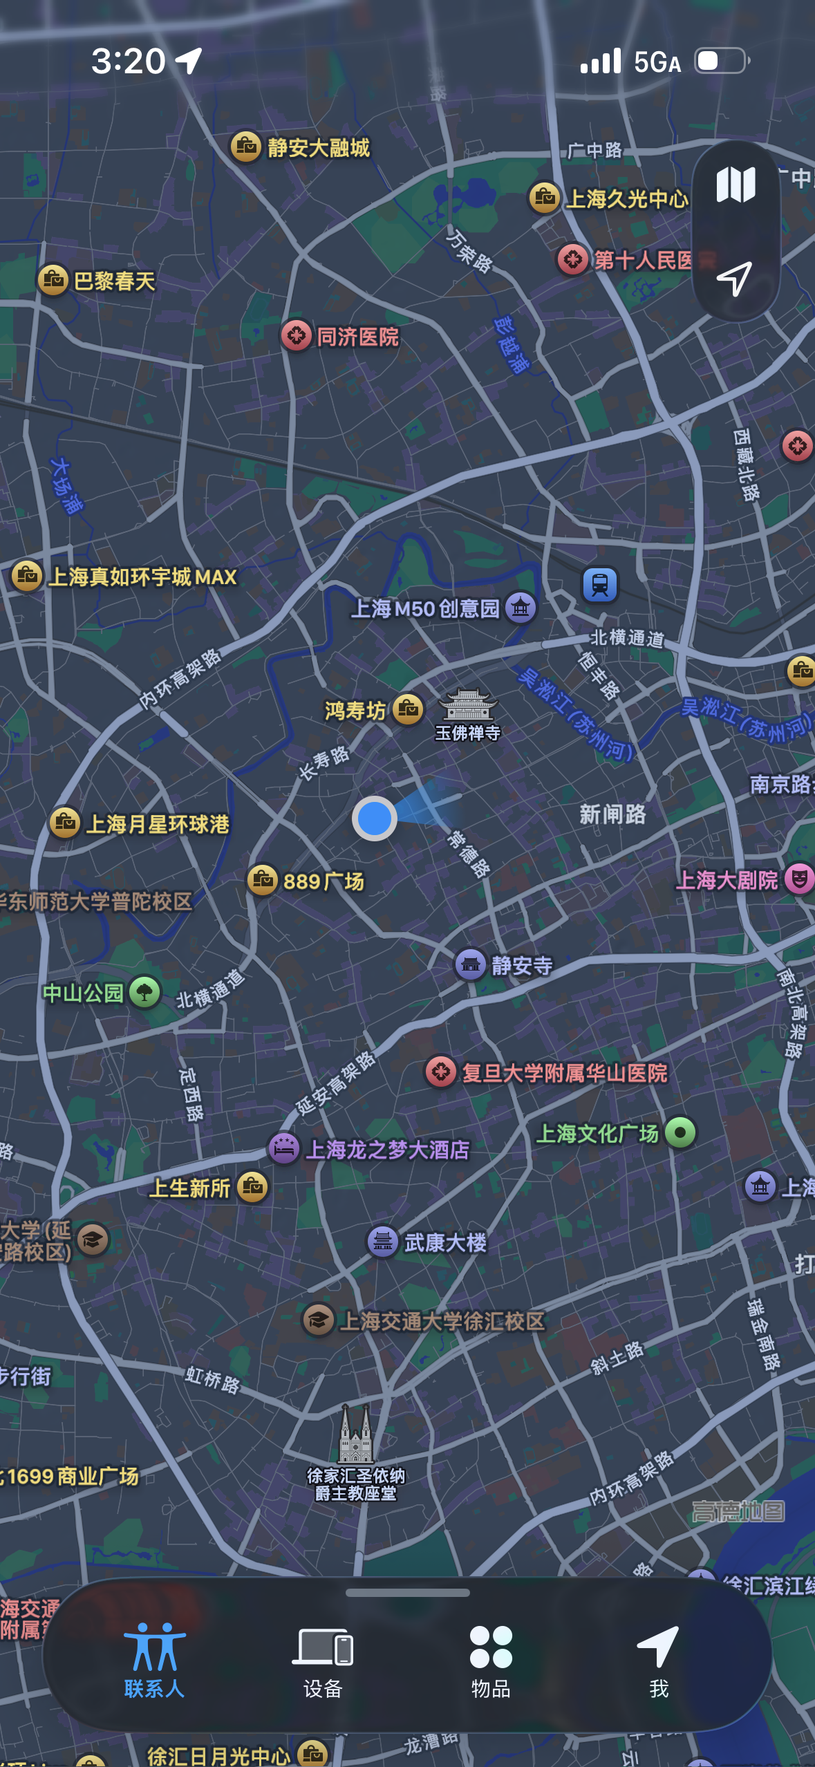The height and width of the screenshot is (1767, 815).
Task: Tap the 恒丰路 road label
Action: [599, 675]
